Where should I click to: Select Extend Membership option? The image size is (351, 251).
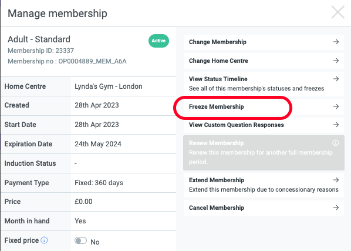(x=264, y=185)
